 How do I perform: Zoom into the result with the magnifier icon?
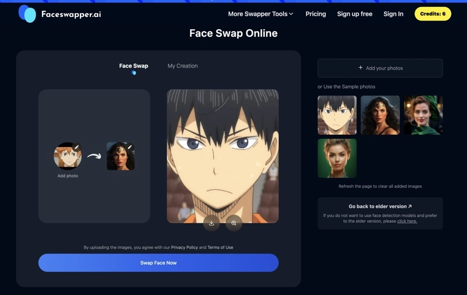[x=233, y=223]
